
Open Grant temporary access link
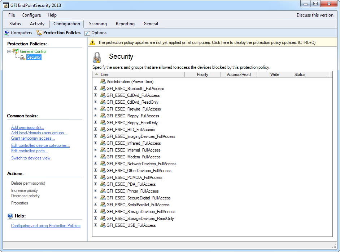pyautogui.click(x=33, y=138)
